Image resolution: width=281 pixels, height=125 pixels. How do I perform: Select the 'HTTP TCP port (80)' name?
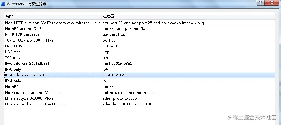(22, 35)
